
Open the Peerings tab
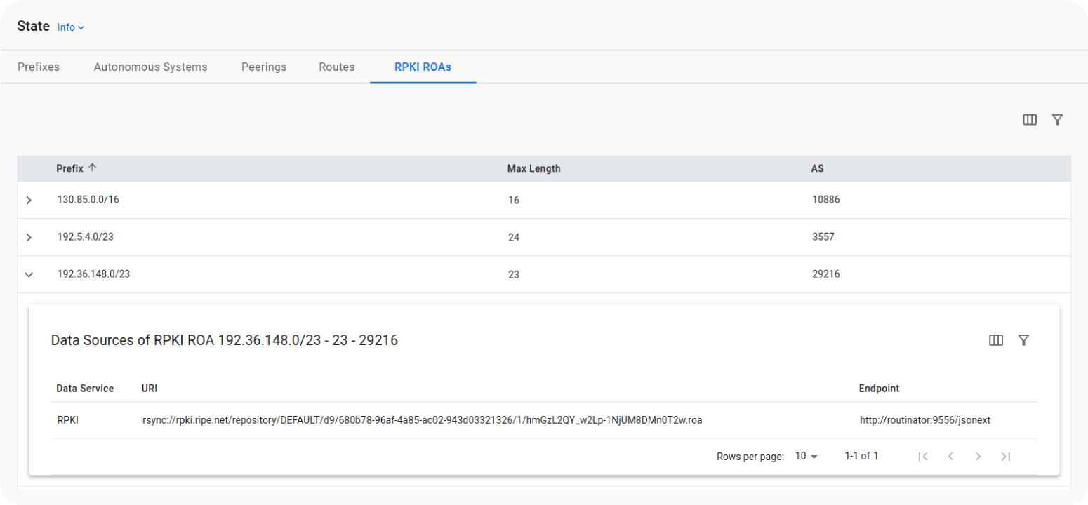(264, 67)
